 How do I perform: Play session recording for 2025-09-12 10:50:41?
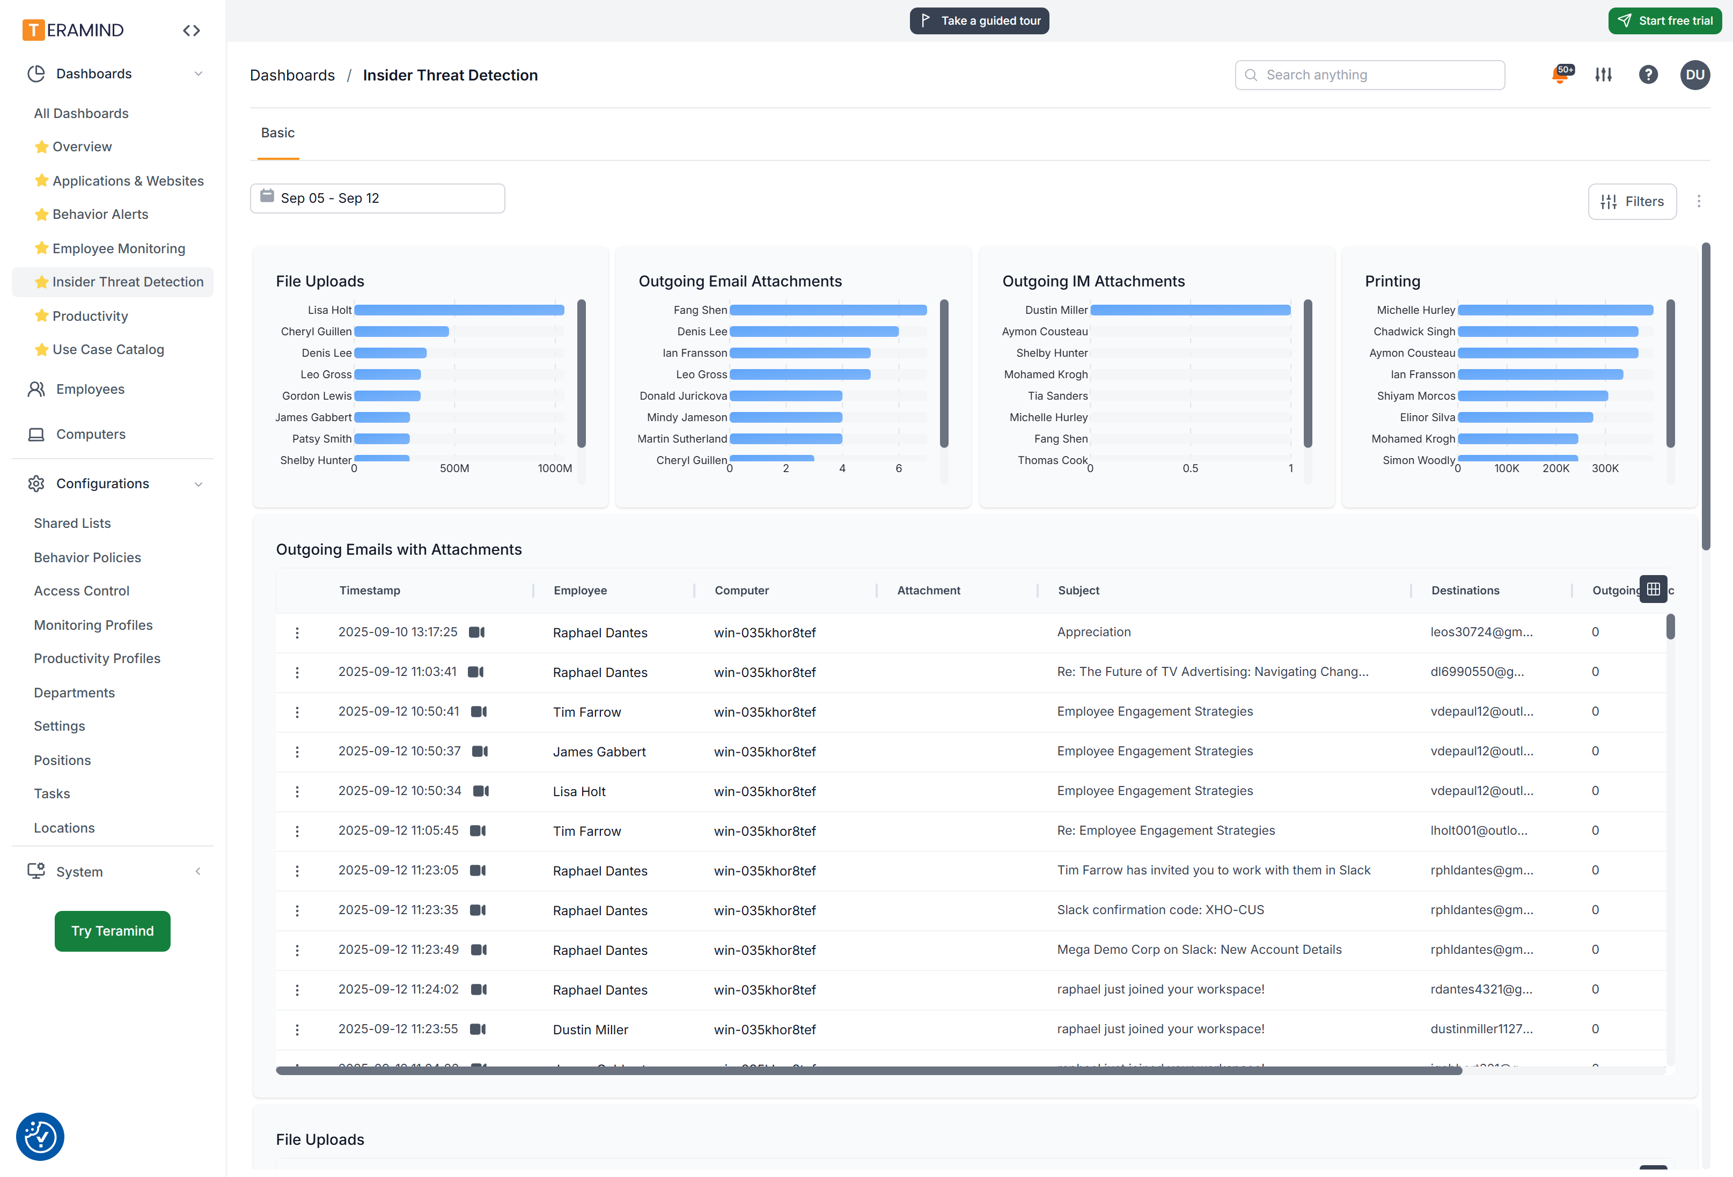(479, 711)
